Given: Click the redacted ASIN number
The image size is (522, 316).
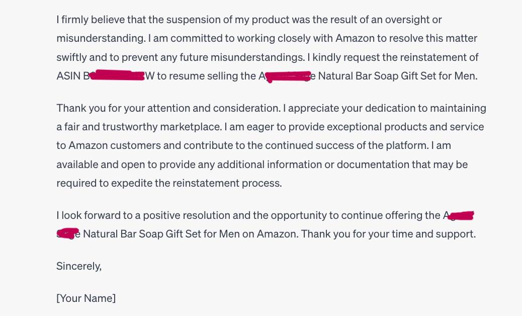Looking at the screenshot, I should (118, 76).
